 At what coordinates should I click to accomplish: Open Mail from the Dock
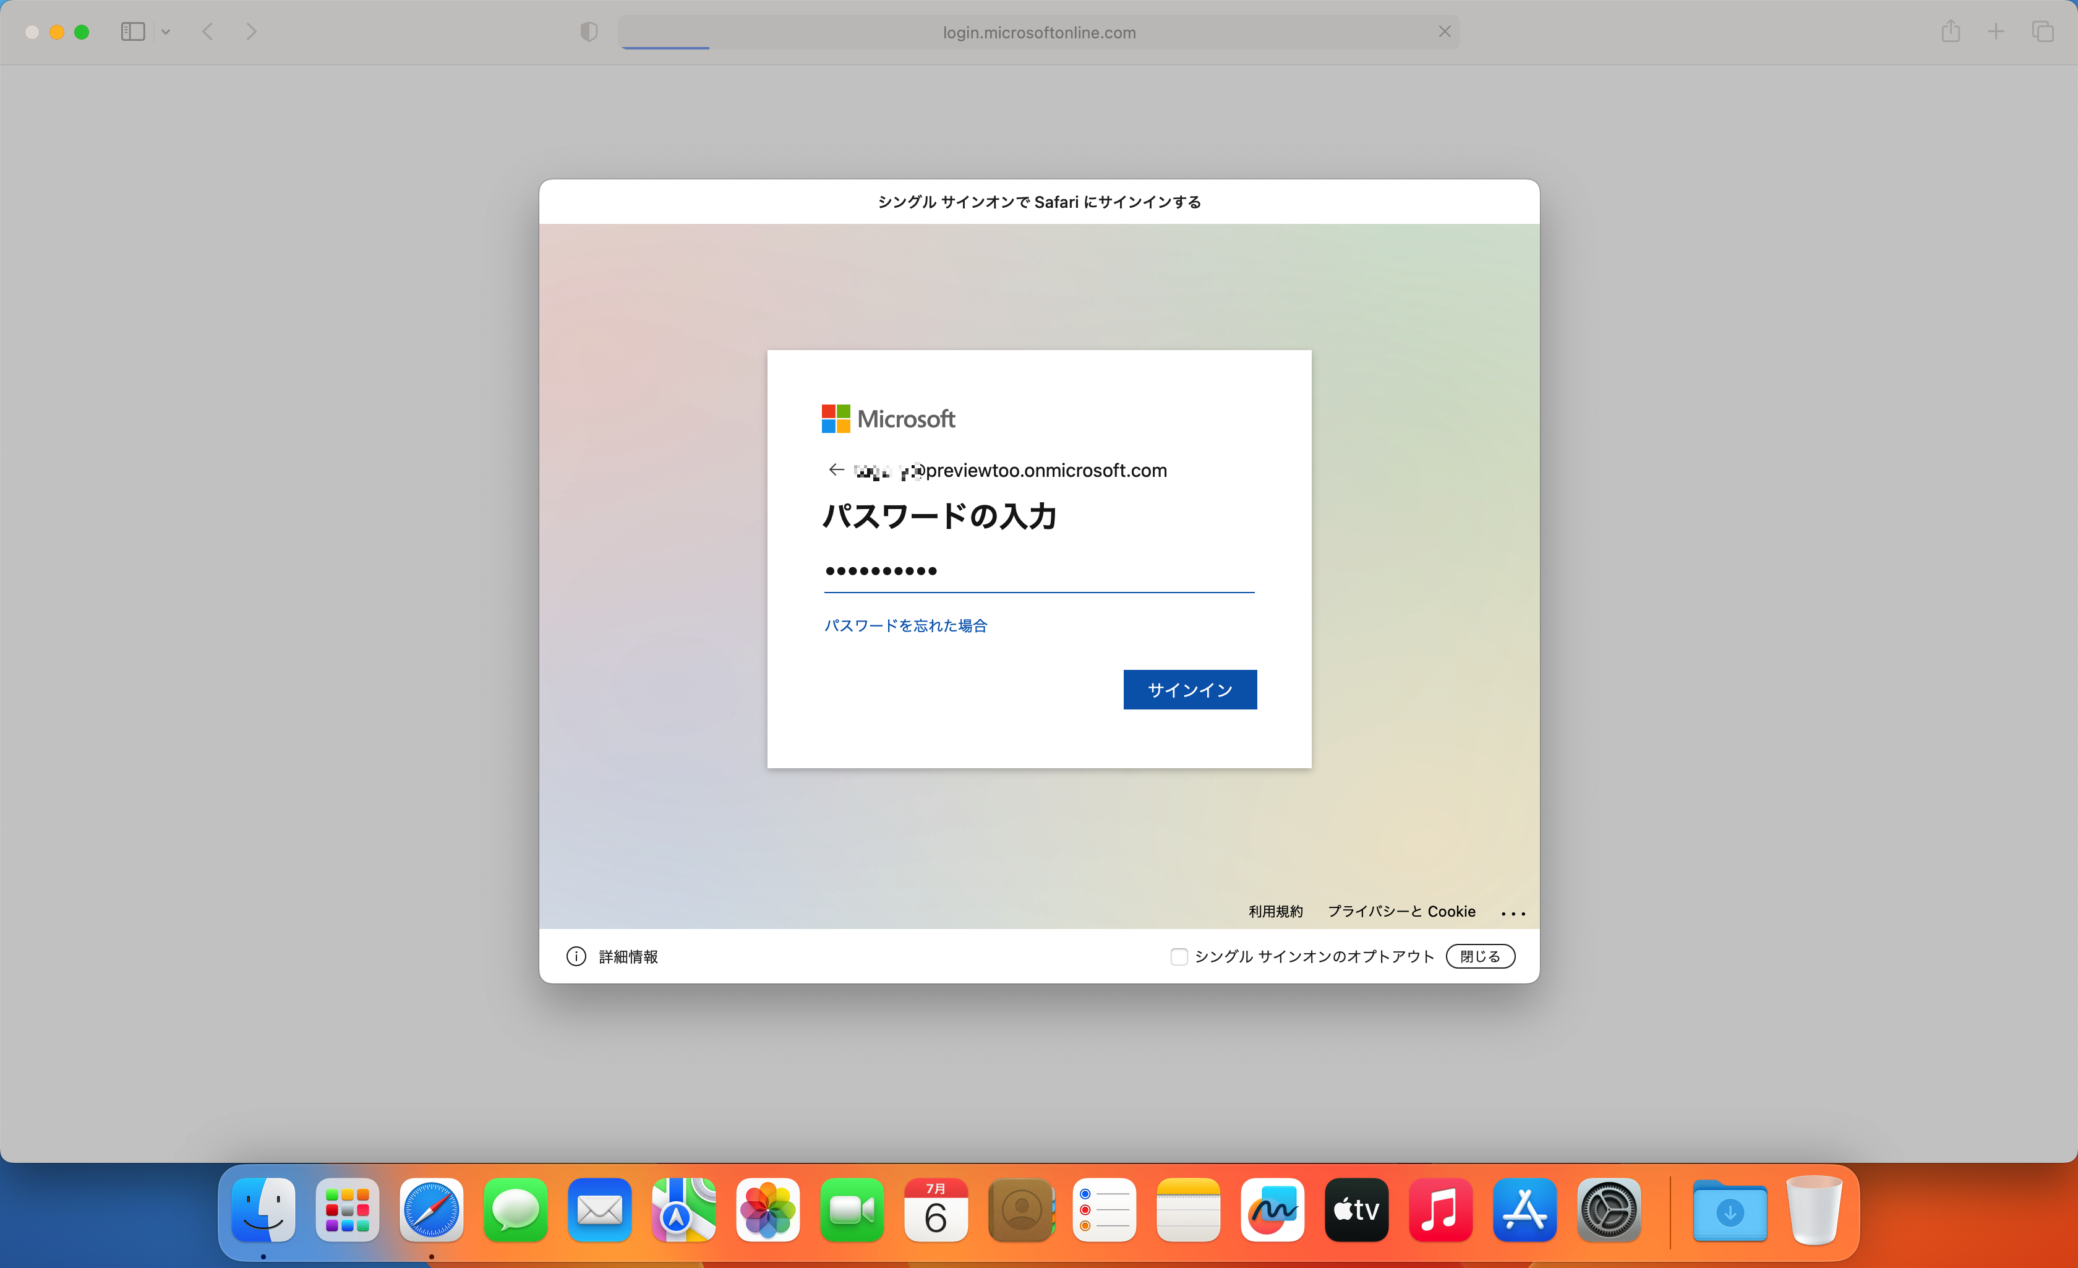click(600, 1210)
